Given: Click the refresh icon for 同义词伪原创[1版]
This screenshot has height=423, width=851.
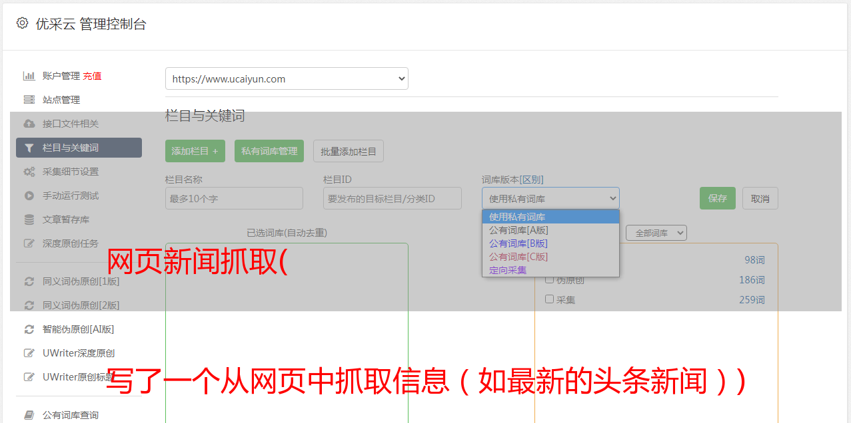Looking at the screenshot, I should [x=29, y=281].
